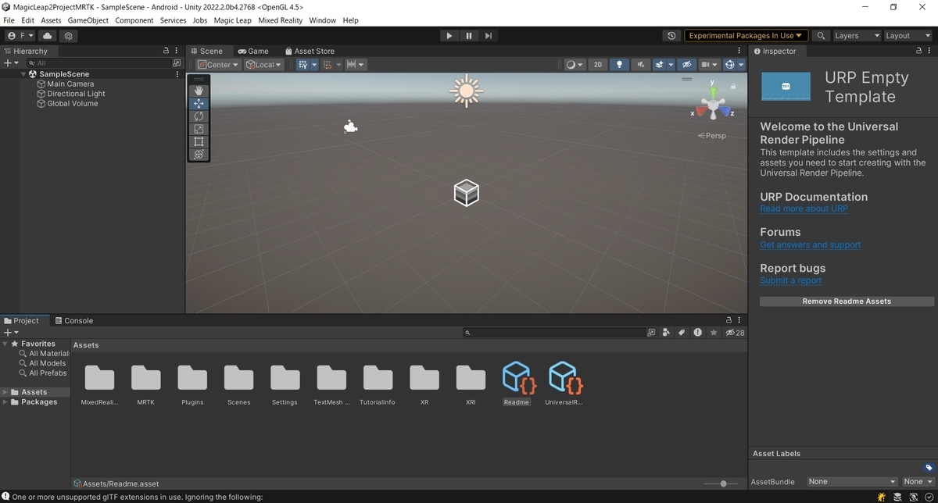Switch to the Asset Store tab
This screenshot has height=503, width=938.
pos(310,51)
